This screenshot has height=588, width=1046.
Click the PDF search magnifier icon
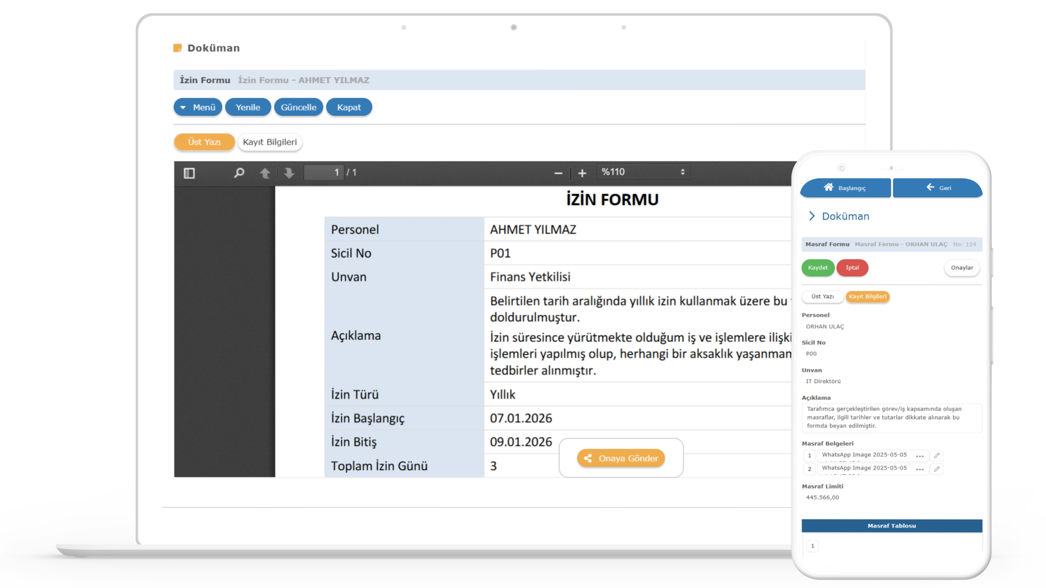(x=239, y=173)
